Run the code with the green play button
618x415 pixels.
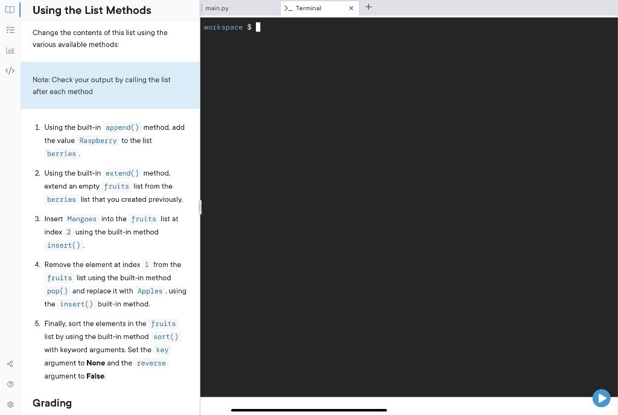(x=601, y=398)
